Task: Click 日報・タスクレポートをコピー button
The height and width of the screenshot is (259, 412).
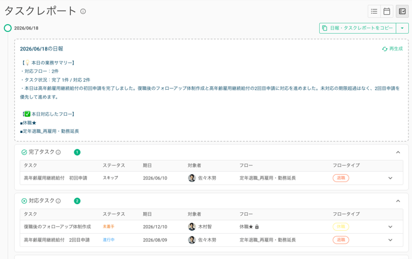Action: coord(358,28)
